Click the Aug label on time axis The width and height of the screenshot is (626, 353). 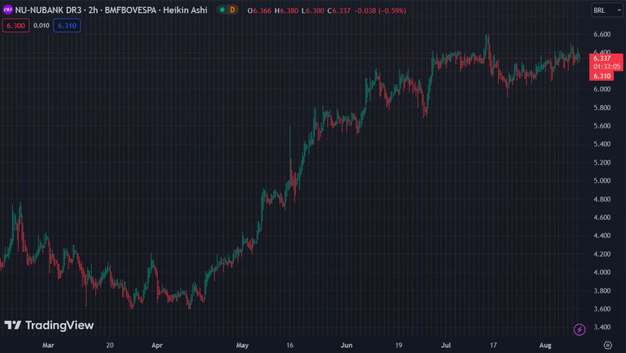(x=545, y=345)
